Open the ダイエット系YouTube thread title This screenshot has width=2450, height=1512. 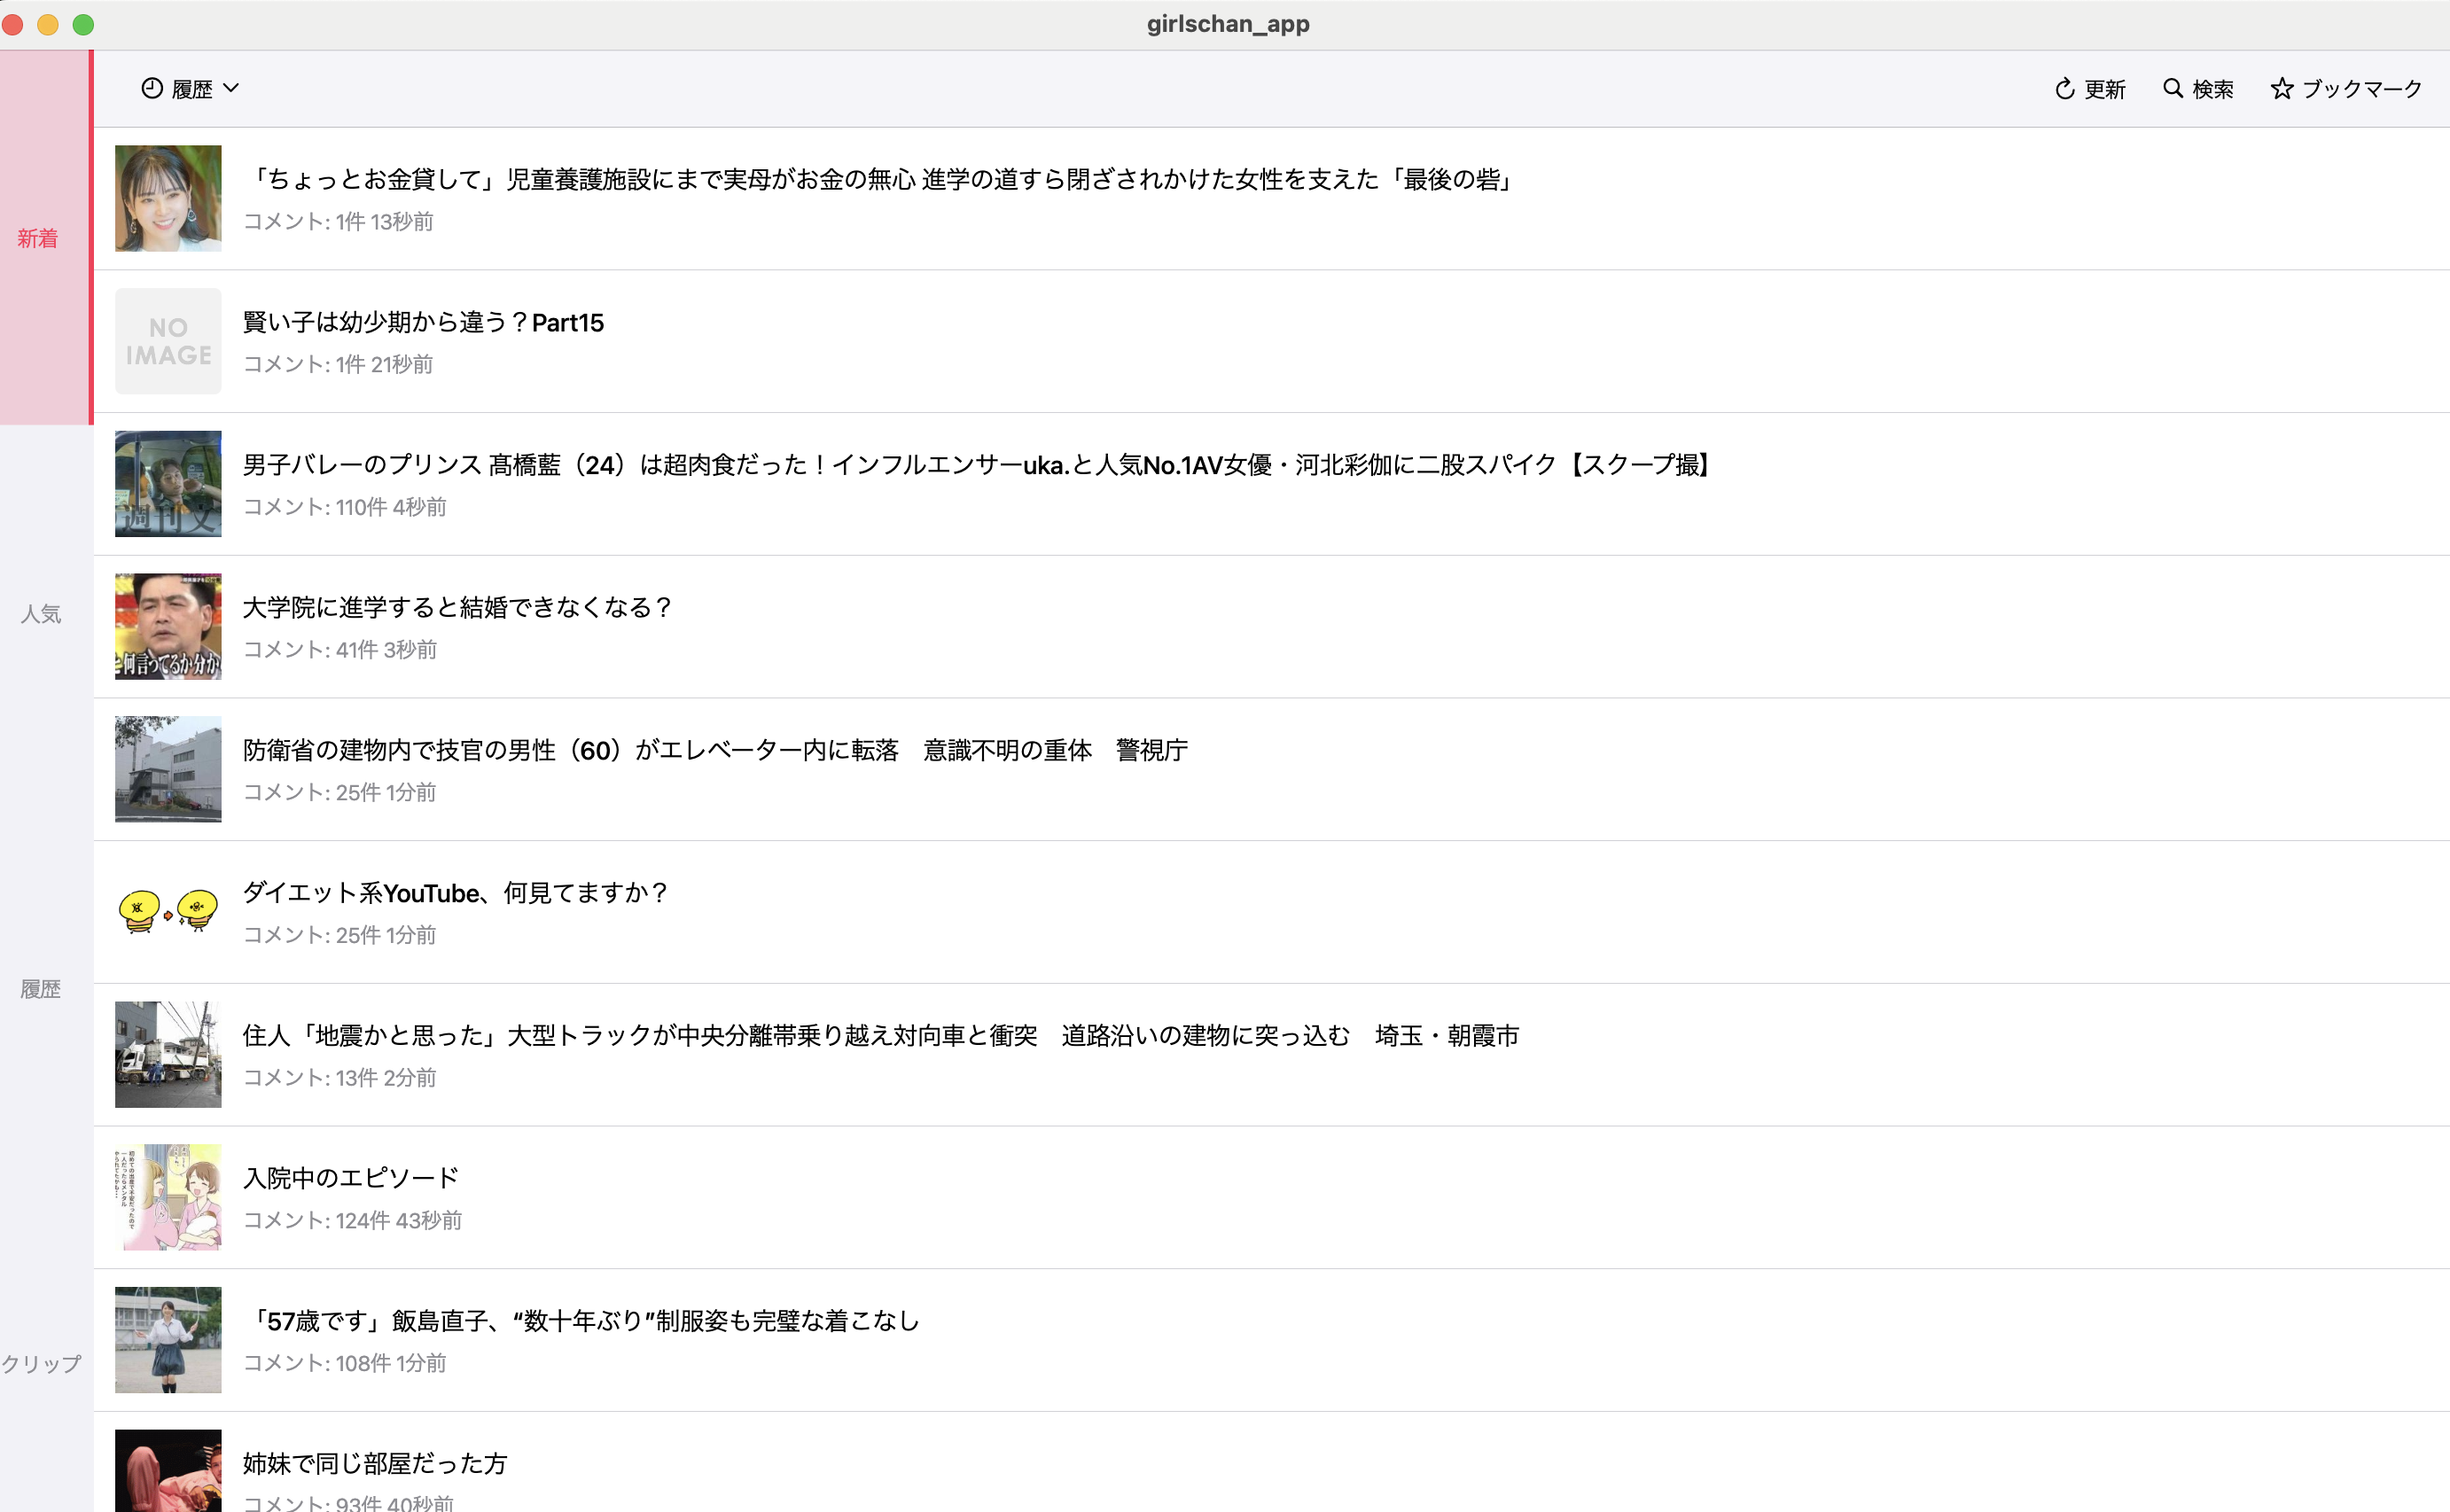(x=455, y=892)
